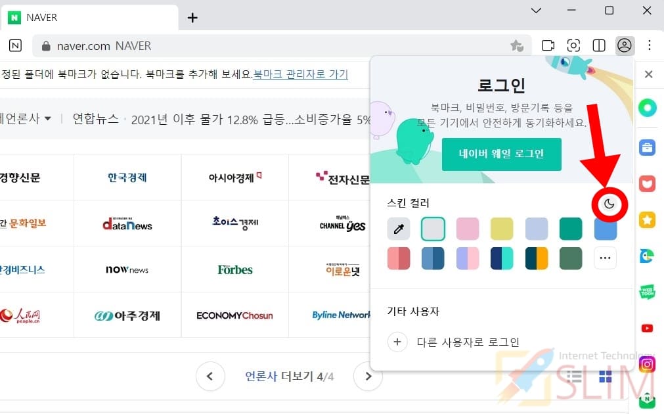
Task: Open the 이로운넷 press tile
Action: pos(330,269)
